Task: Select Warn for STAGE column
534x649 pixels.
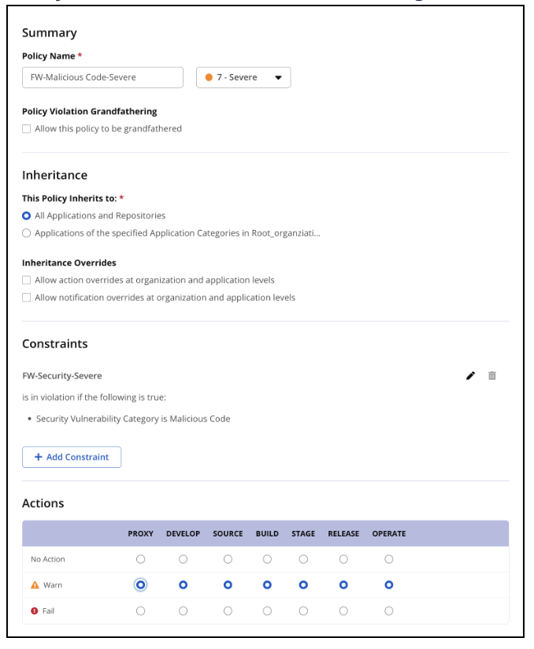Action: coord(303,585)
